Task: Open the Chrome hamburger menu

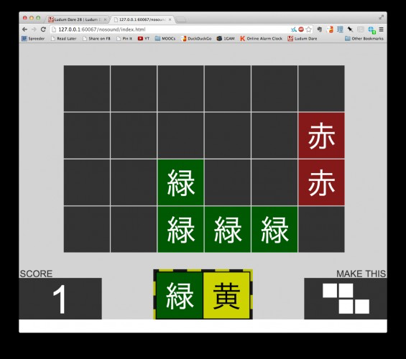Action: (381, 29)
